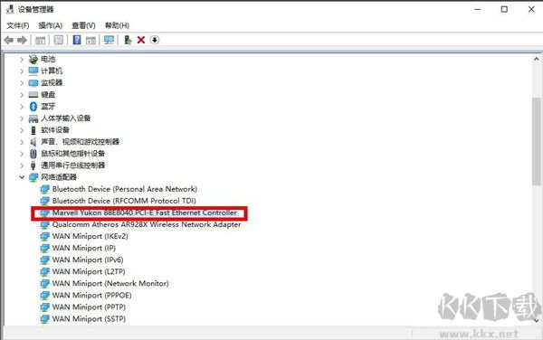Expand the 人体学输入设备 category
Viewport: 543px width, 340px height.
pyautogui.click(x=22, y=118)
